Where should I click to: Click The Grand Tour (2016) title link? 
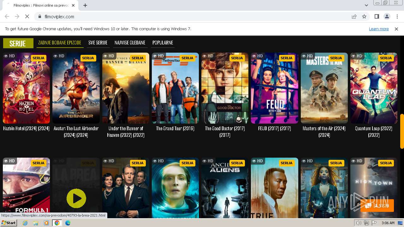pos(175,129)
